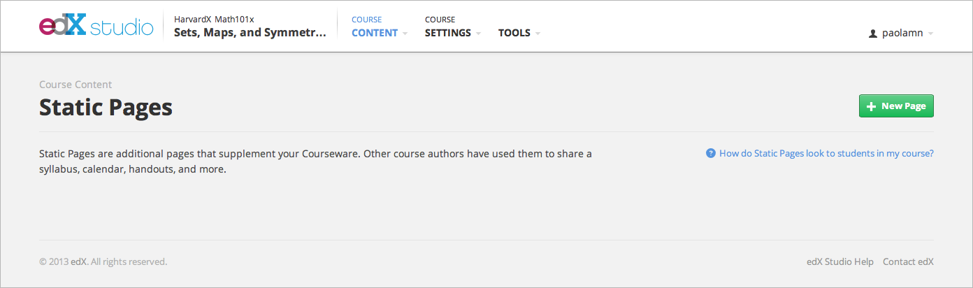The height and width of the screenshot is (288, 973).
Task: Go to the Sets, Maps, and Symmetr... course title
Action: (250, 33)
